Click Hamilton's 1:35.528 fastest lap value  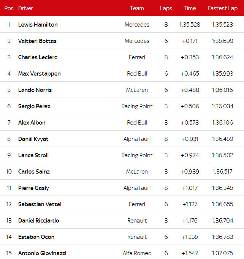click(x=222, y=25)
